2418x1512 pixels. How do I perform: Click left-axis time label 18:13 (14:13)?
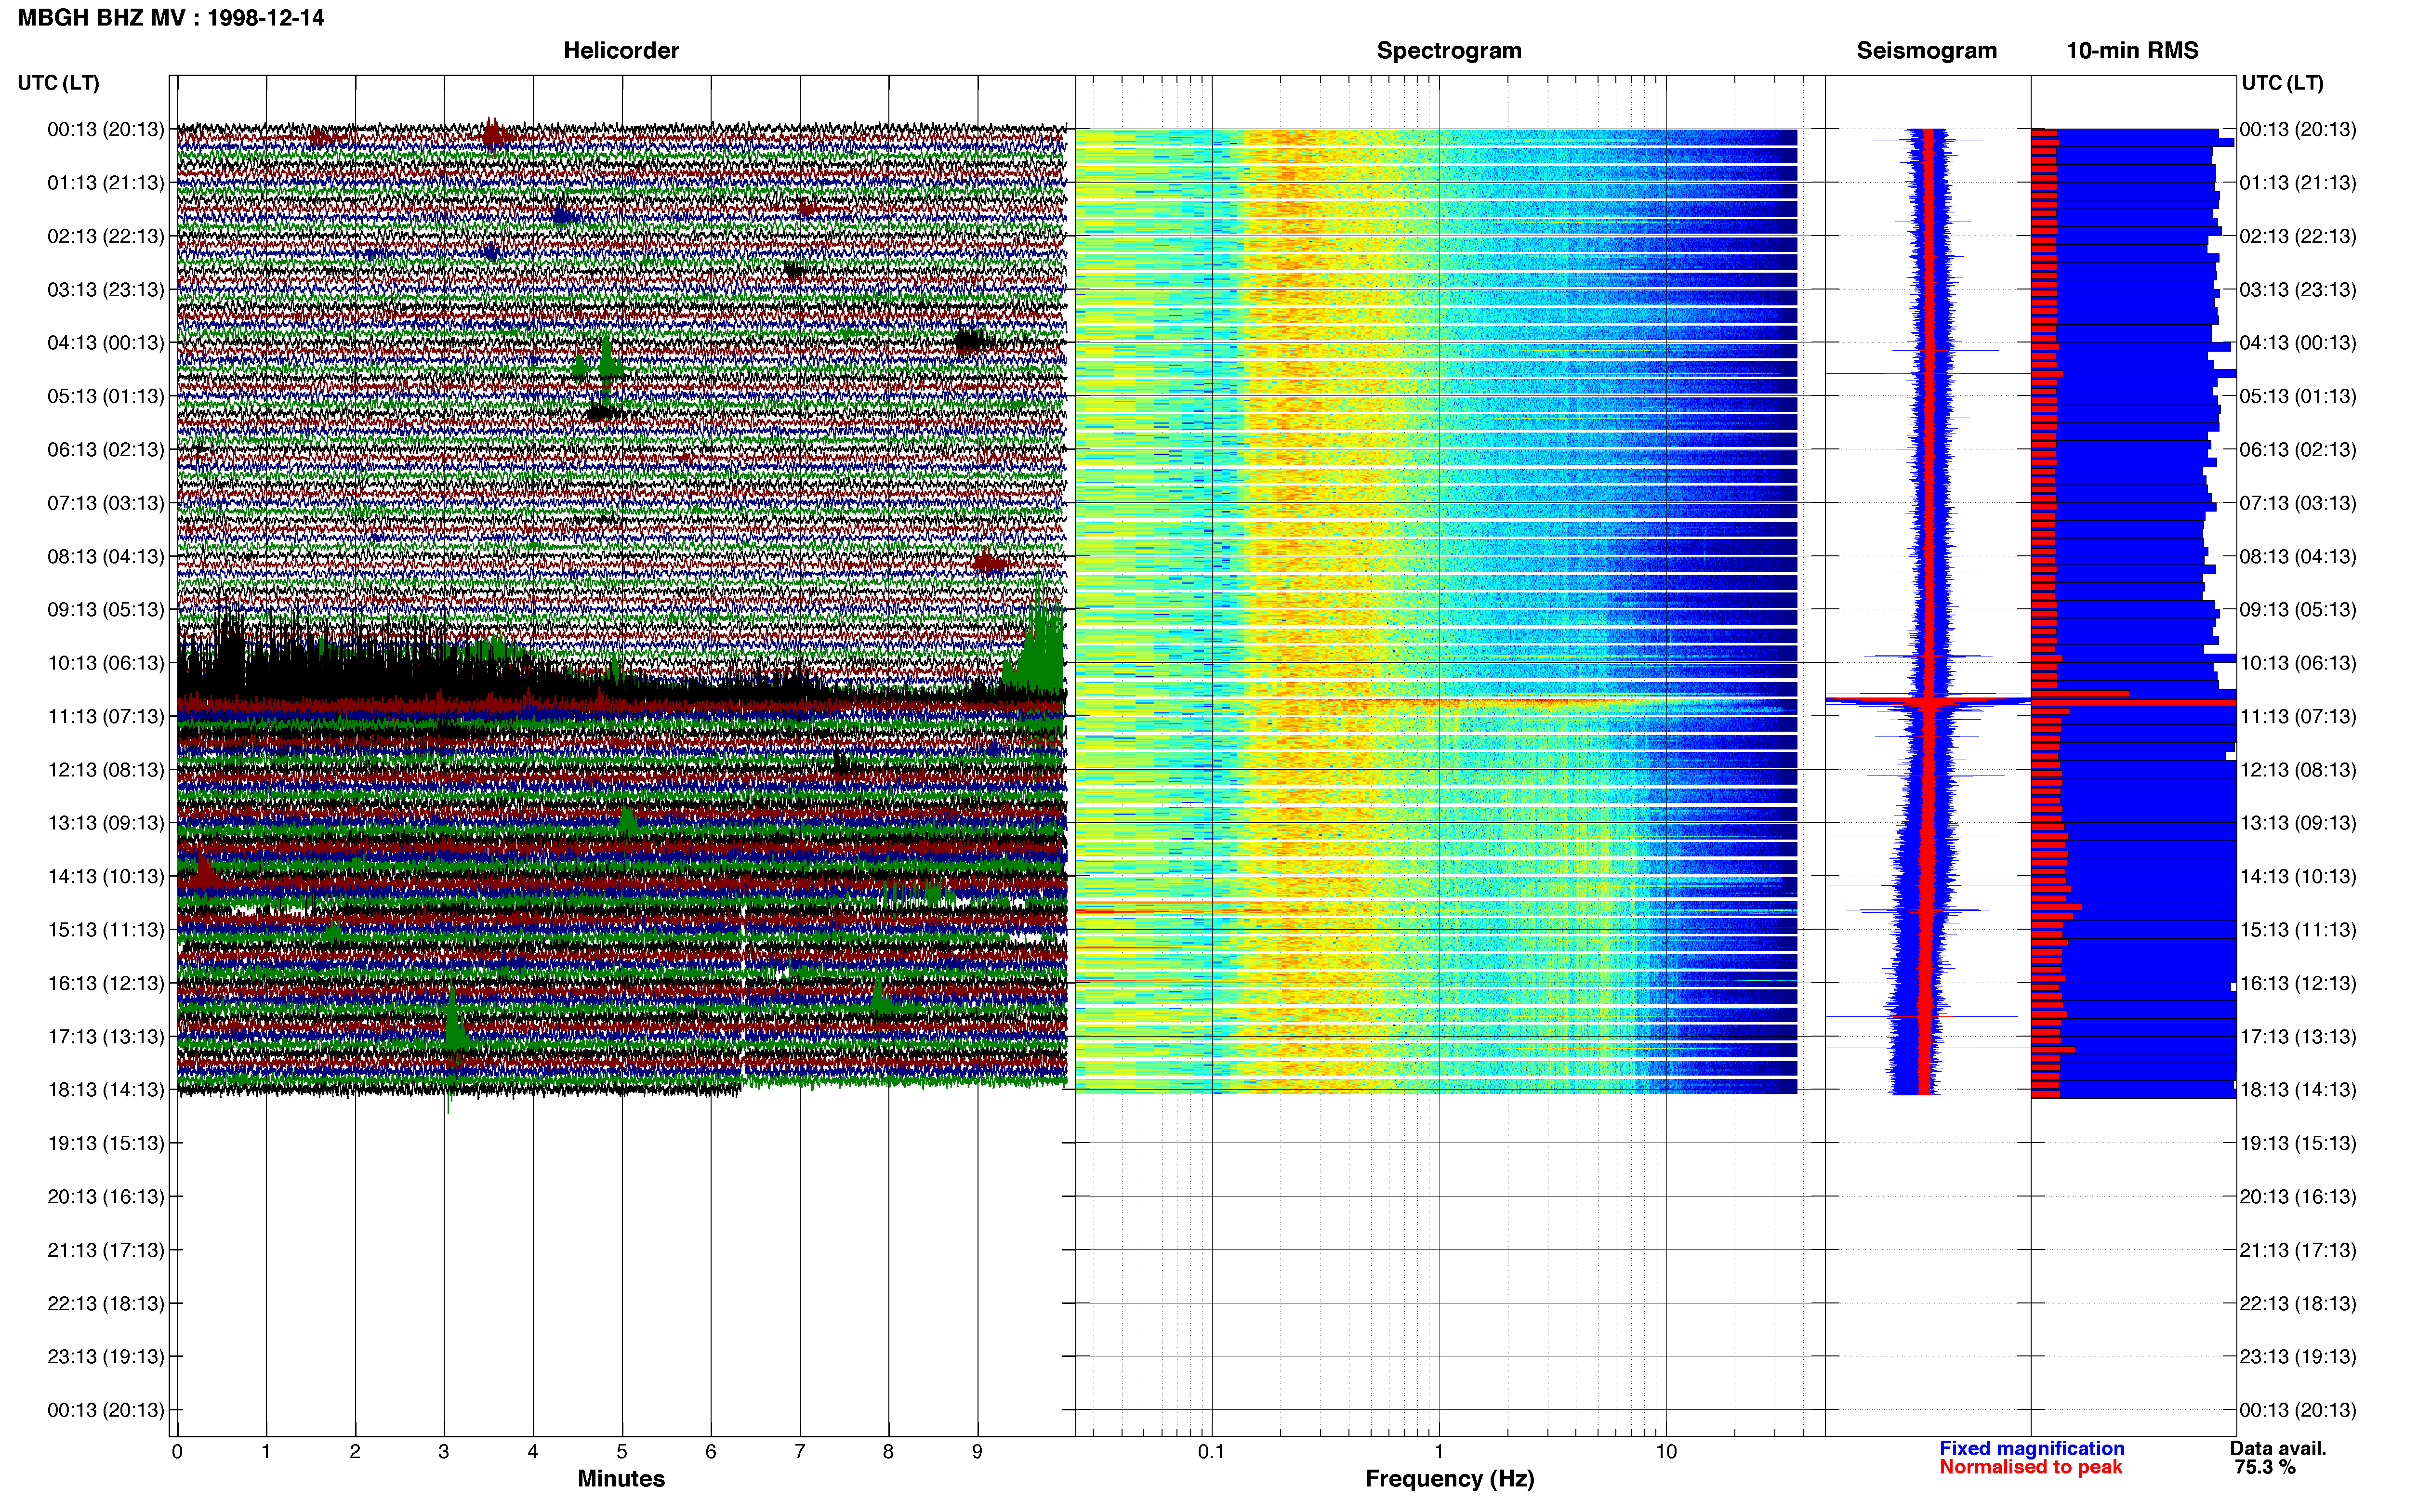[x=106, y=1089]
